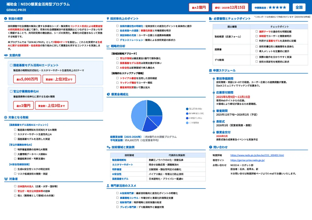The image size is (312, 220).
Task: Open the geniac-prize.nedo.go.jp 専用サイト link
Action: (x=247, y=160)
